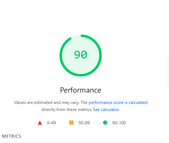Select the score number 90 in gauge
The width and height of the screenshot is (169, 143).
click(81, 55)
